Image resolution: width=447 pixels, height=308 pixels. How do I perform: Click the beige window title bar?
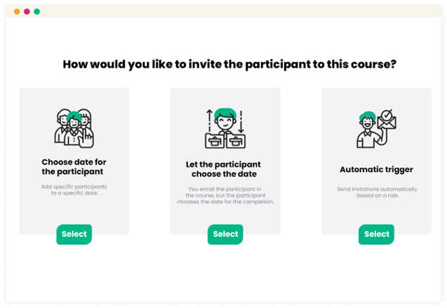click(x=223, y=12)
